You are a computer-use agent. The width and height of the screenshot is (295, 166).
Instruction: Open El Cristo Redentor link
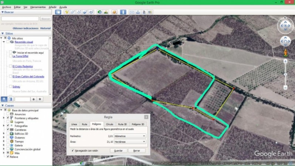[x=23, y=66]
